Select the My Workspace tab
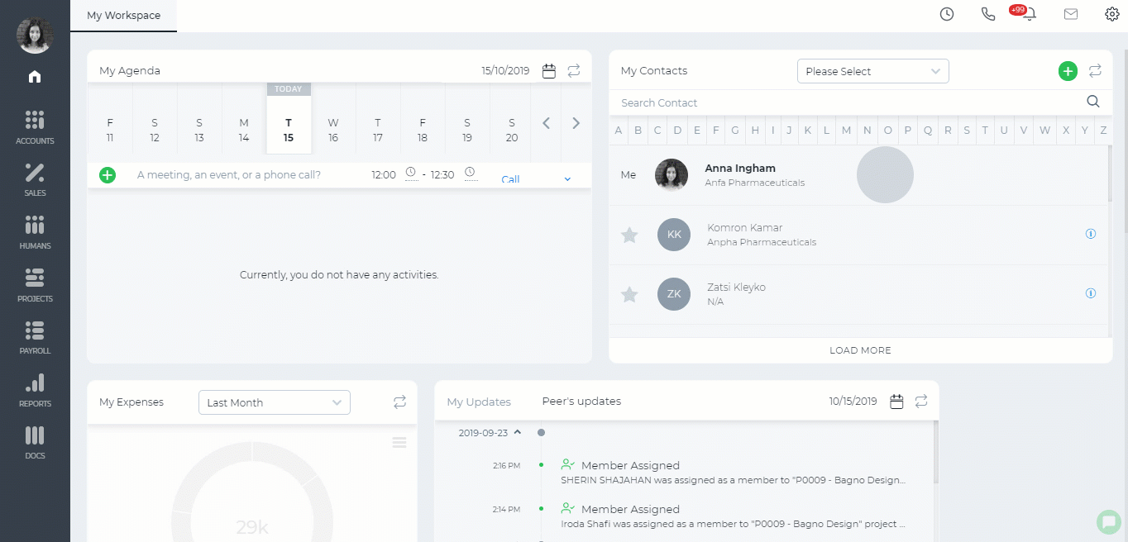Screen dimensions: 1128x542 tap(123, 16)
